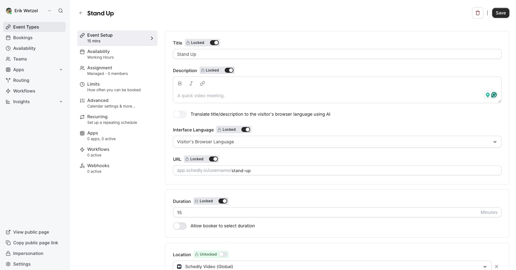Open the Webhooks 0 active tab
Viewport: 516px width, 270px height.
click(x=117, y=168)
